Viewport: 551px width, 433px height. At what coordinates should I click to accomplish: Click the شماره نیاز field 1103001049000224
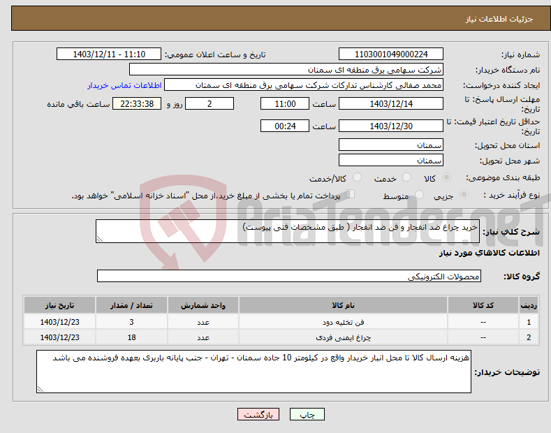391,54
